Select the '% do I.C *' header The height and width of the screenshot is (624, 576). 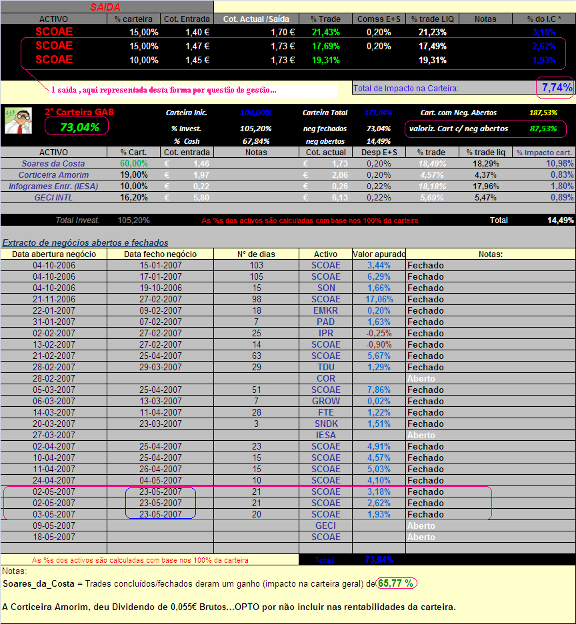pos(544,19)
